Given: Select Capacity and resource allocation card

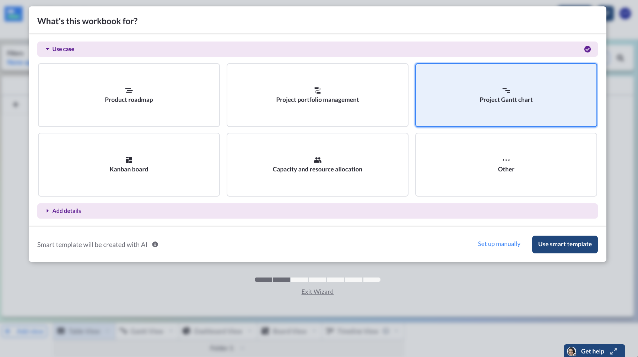Looking at the screenshot, I should (x=318, y=165).
